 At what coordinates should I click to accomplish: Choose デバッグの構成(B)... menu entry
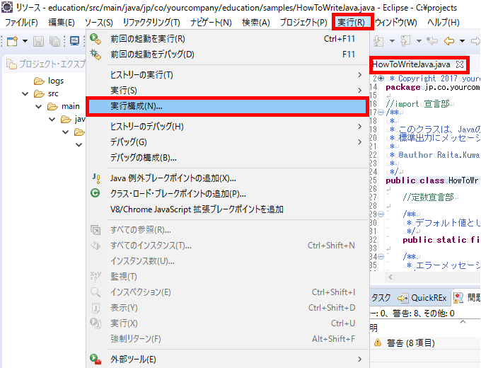click(144, 157)
